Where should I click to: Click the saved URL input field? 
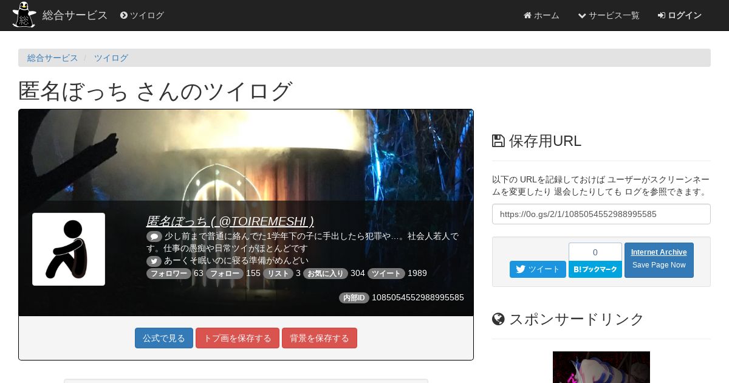(601, 214)
